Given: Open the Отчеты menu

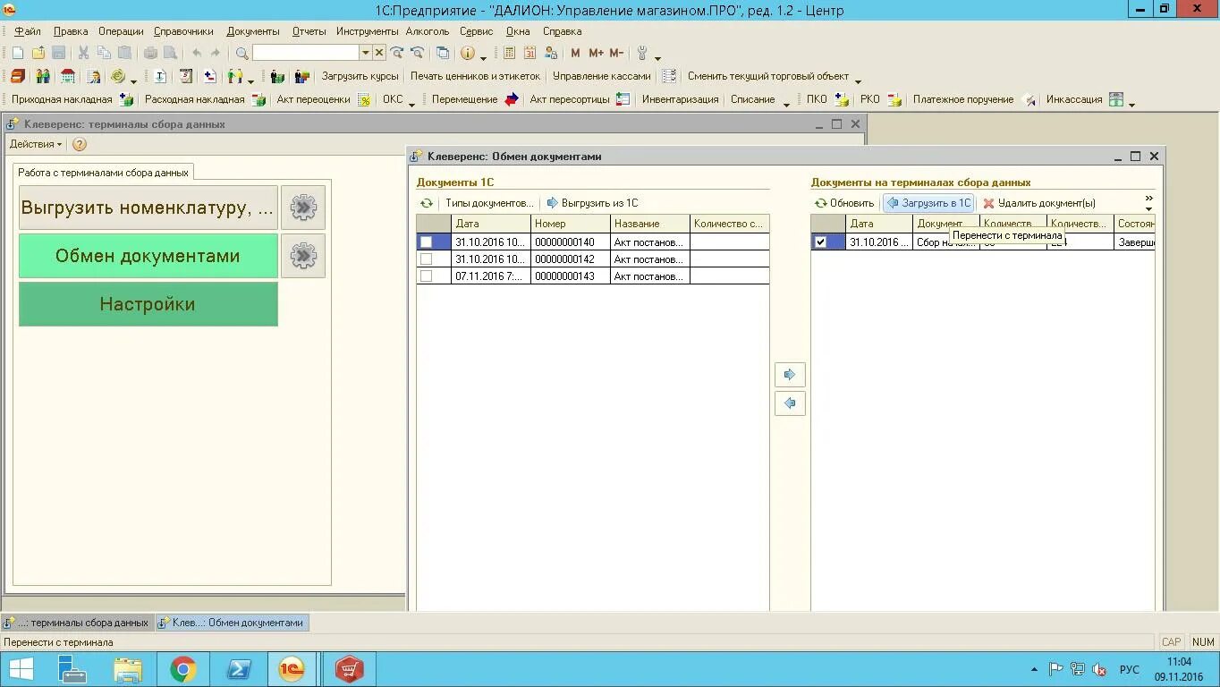Looking at the screenshot, I should tap(309, 31).
